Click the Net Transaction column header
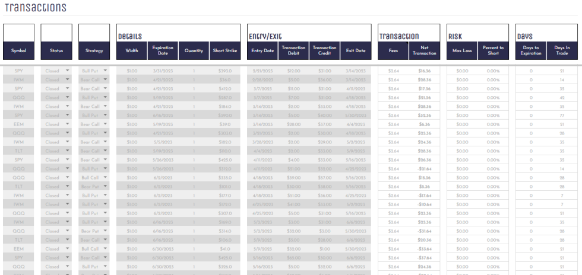 [x=424, y=51]
